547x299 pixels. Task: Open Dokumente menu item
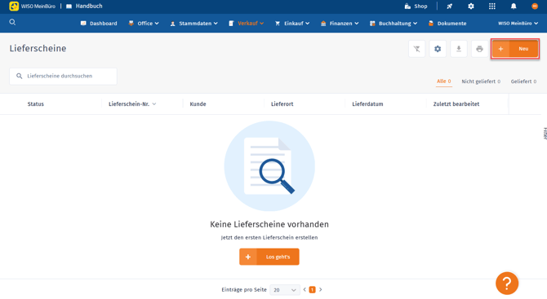point(447,24)
